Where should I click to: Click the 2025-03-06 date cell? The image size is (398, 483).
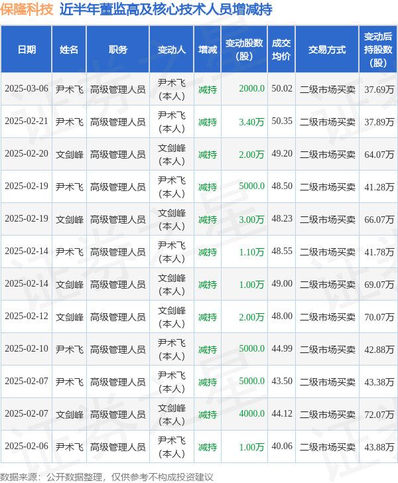click(27, 89)
